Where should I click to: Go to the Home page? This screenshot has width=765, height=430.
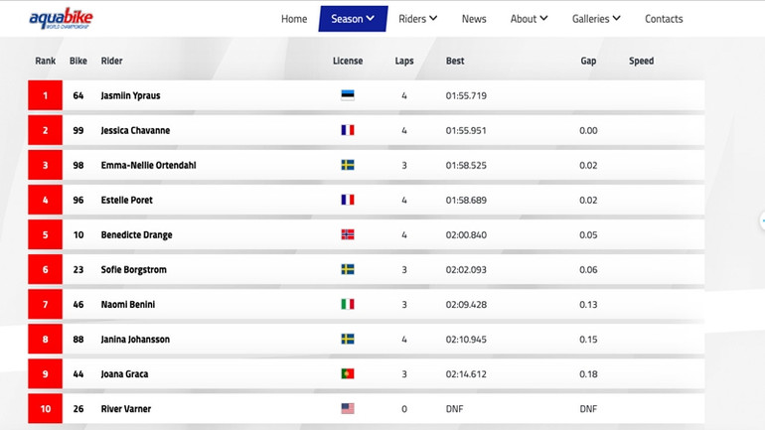tap(294, 19)
